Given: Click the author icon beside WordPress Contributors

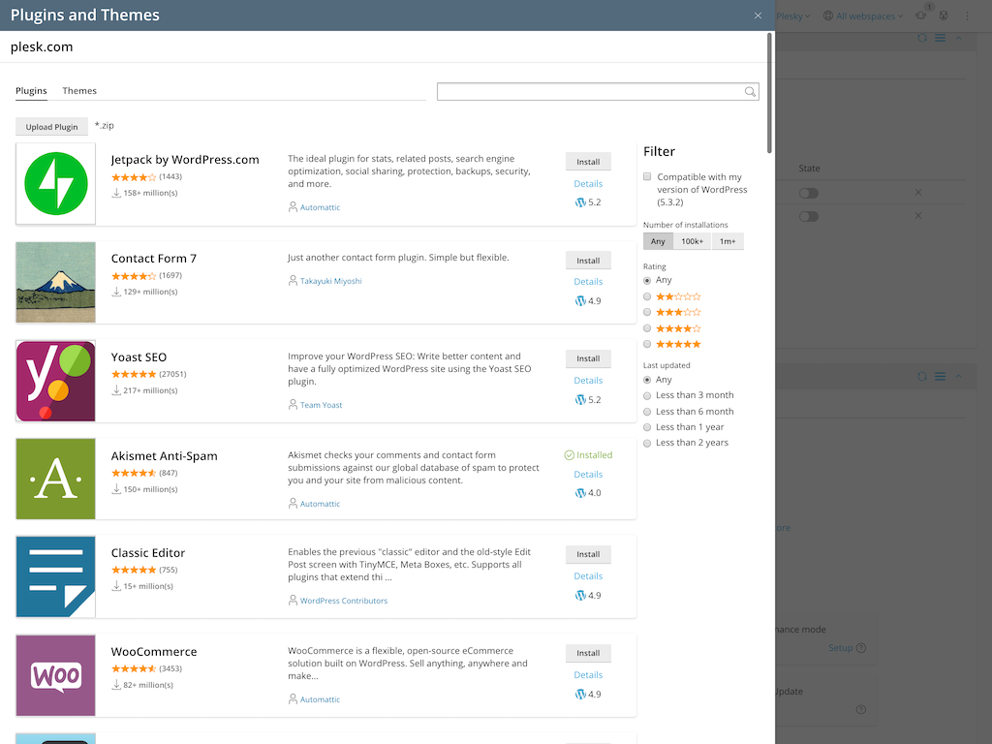Looking at the screenshot, I should coord(293,600).
